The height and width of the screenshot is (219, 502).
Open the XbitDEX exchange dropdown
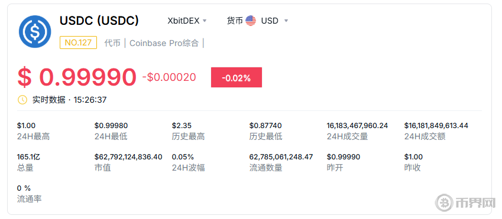coord(187,21)
